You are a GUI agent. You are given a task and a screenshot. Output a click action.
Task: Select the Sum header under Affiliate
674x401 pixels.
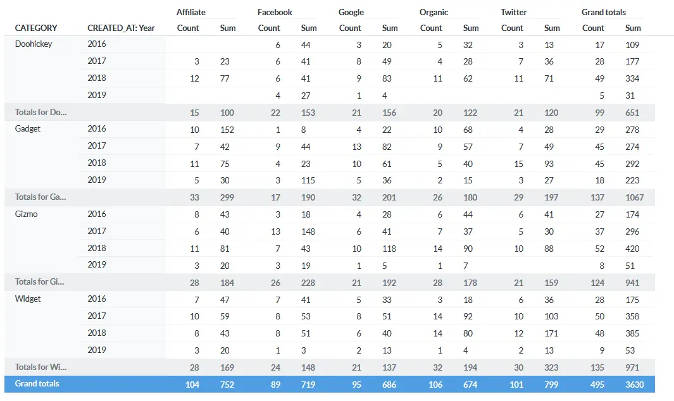(228, 28)
